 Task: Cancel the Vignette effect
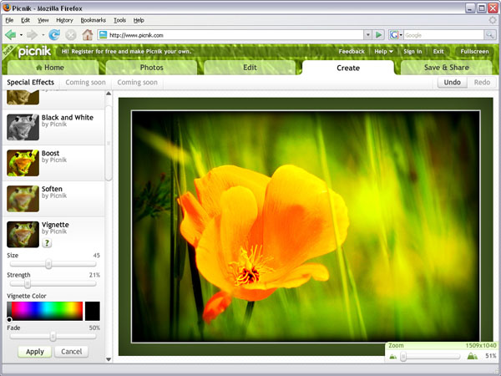(71, 352)
